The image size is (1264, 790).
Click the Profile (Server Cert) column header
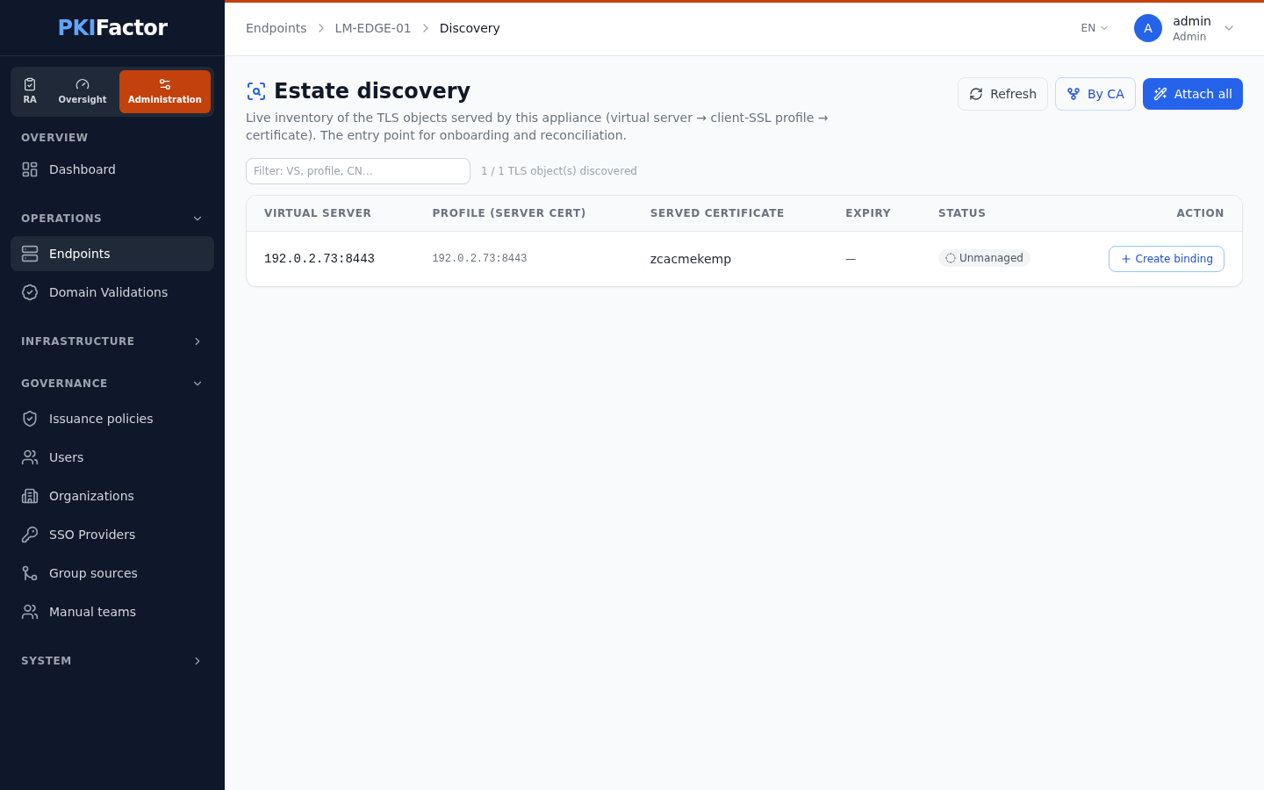pyautogui.click(x=509, y=213)
